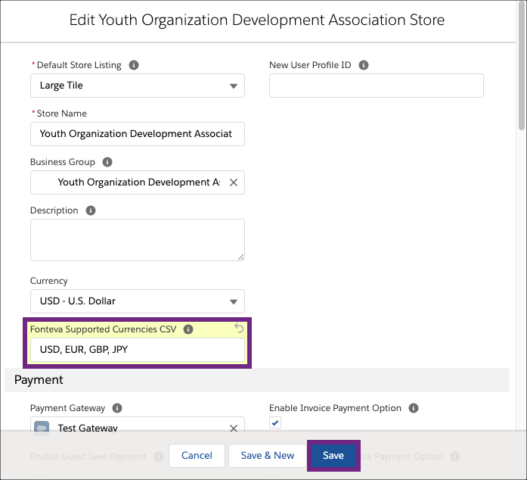Clear the Business Group selection

pyautogui.click(x=234, y=182)
